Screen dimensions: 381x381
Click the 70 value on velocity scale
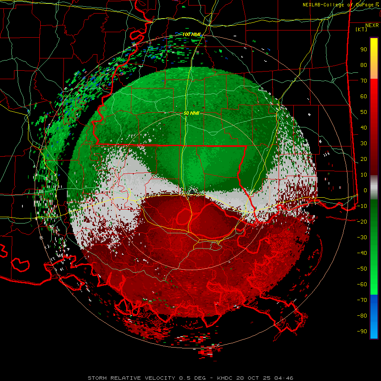tap(364, 81)
